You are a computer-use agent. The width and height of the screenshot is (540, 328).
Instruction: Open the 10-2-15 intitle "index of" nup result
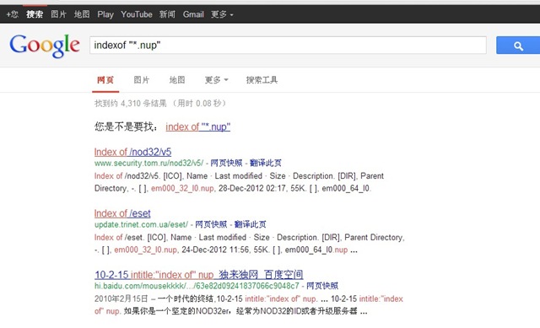199,275
